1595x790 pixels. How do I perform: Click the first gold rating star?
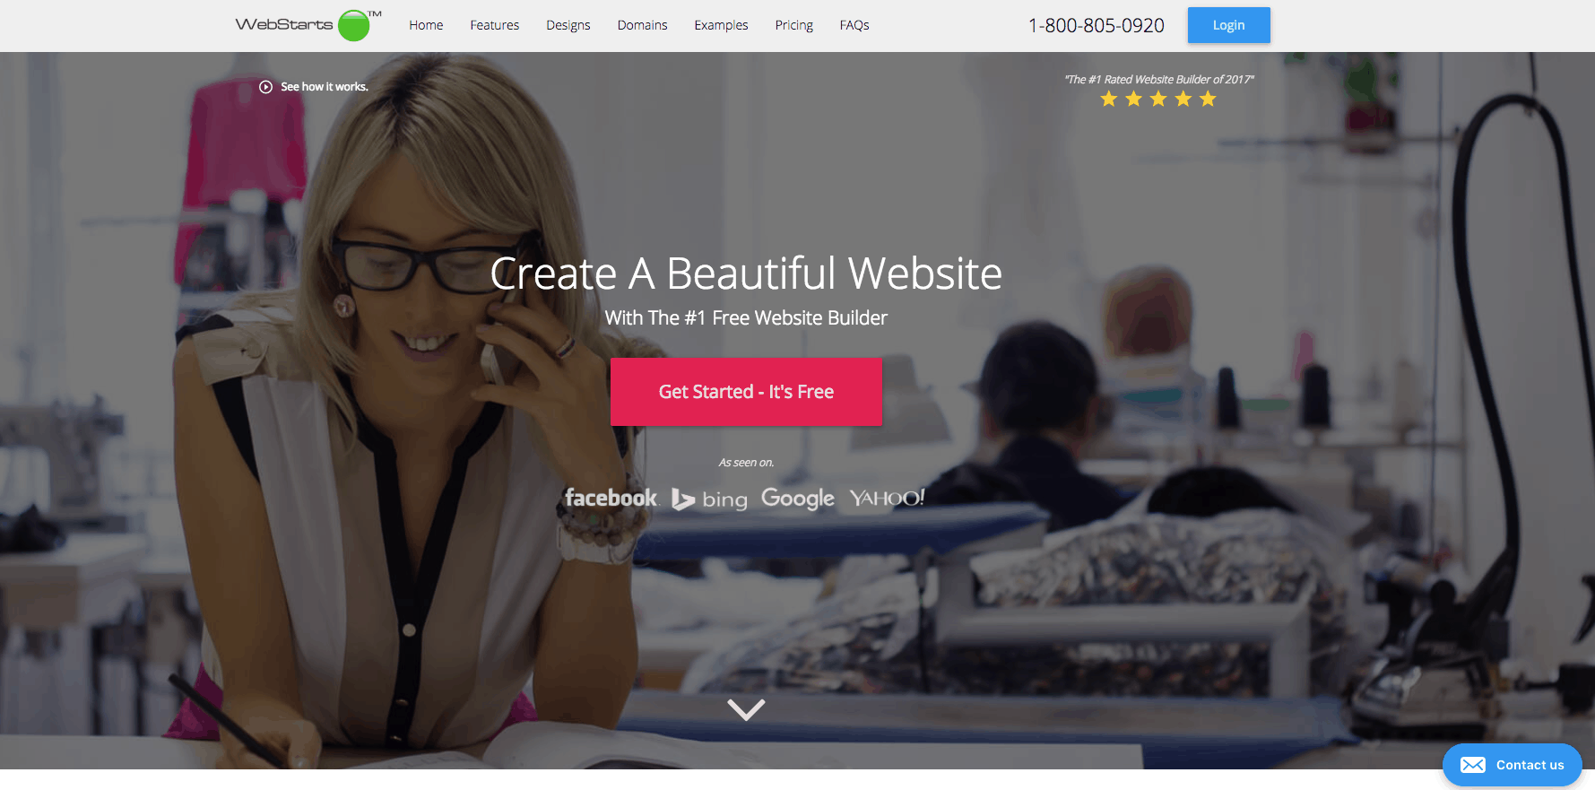click(1109, 99)
